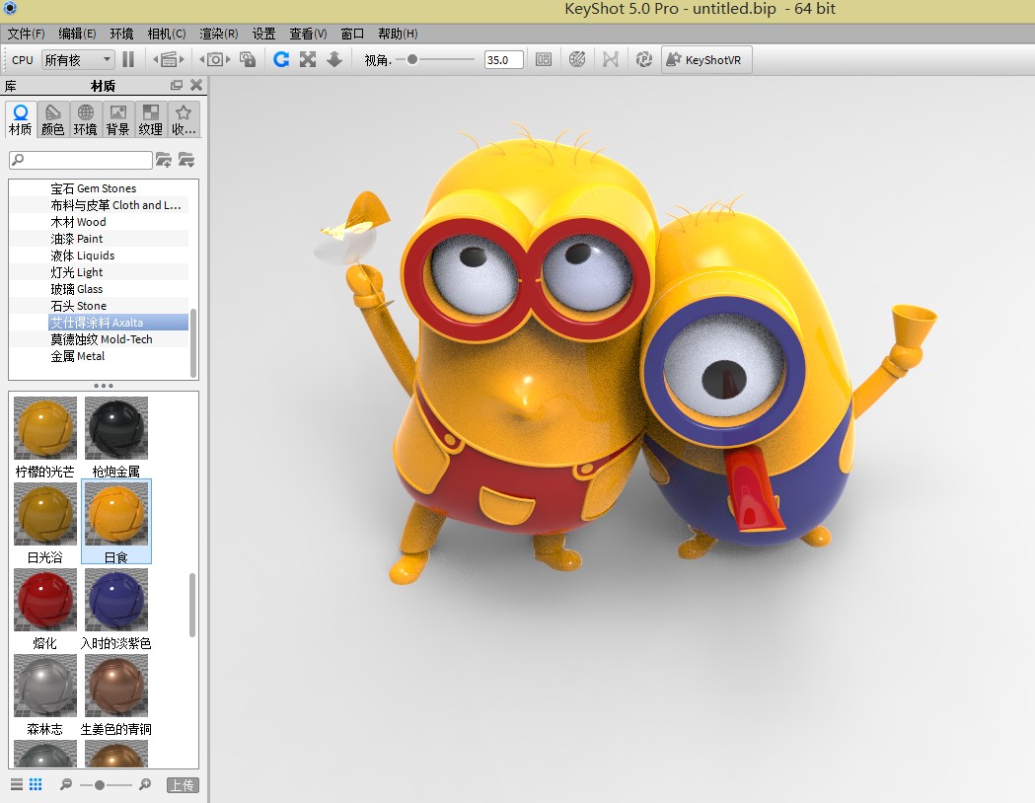Switch to the 纹理 textures tab
The width and height of the screenshot is (1035, 803).
tap(151, 119)
